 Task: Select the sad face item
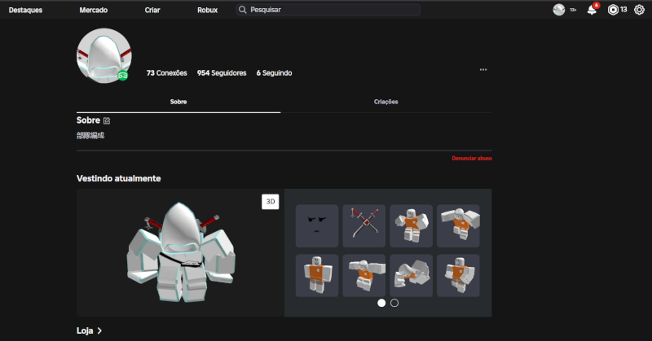pos(316,225)
